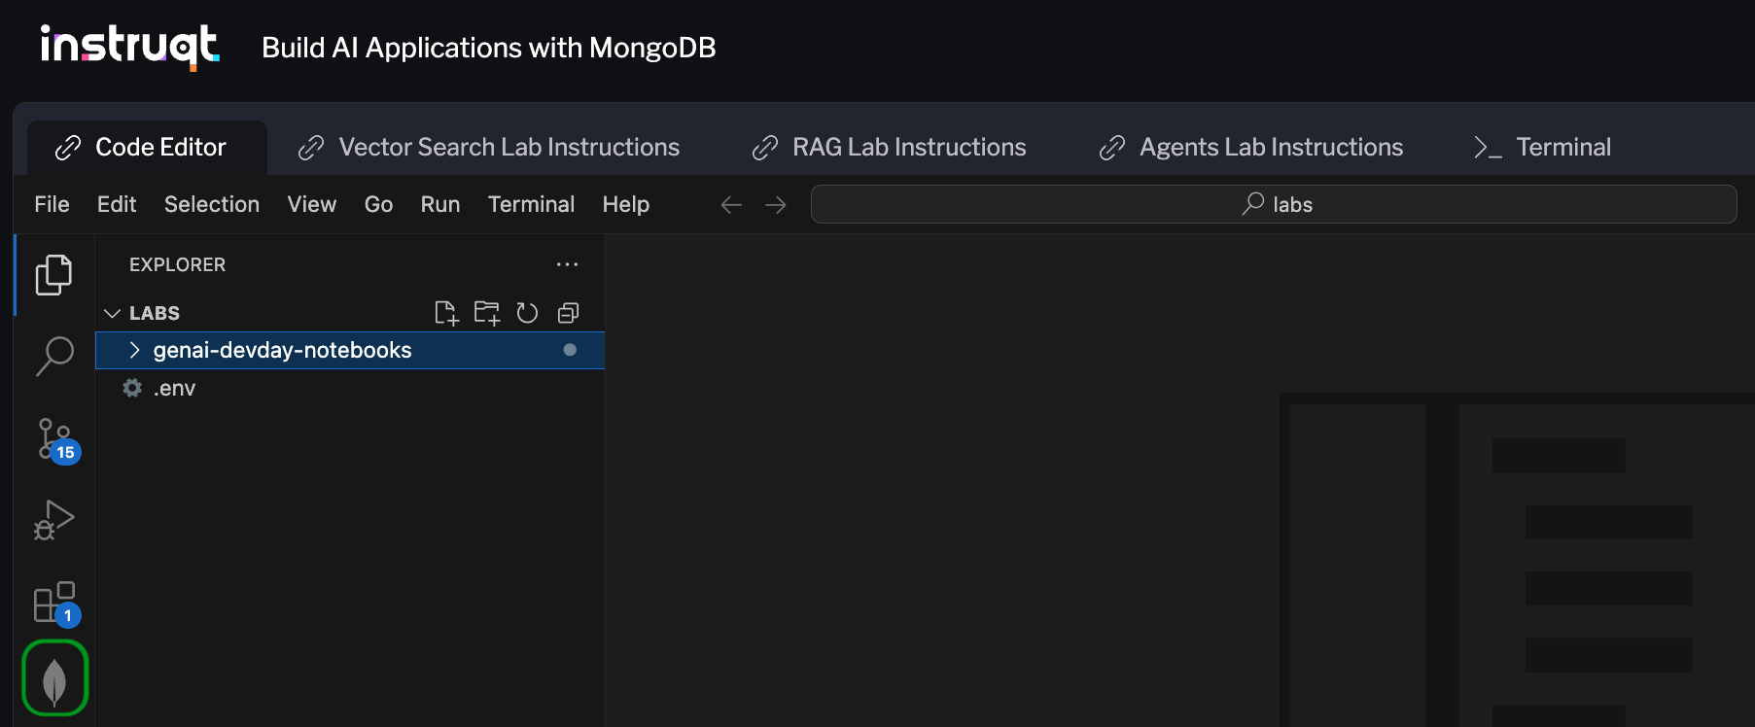This screenshot has height=727, width=1755.
Task: Open the Run menu
Action: [x=440, y=204]
